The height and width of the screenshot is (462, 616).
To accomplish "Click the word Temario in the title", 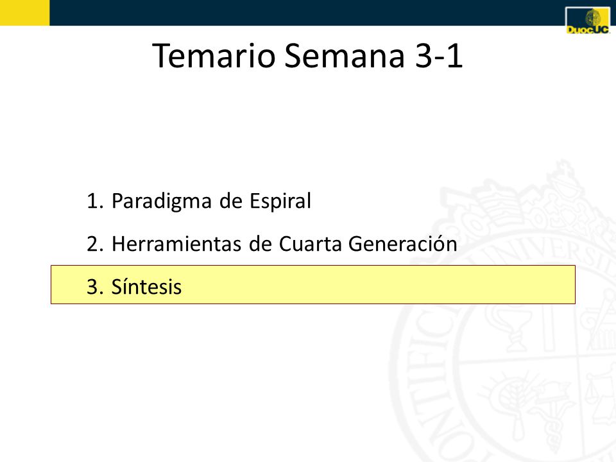I will tap(214, 56).
